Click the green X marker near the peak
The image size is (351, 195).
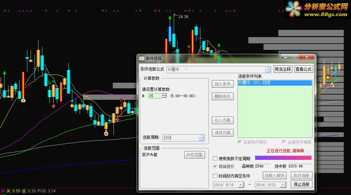189,47
